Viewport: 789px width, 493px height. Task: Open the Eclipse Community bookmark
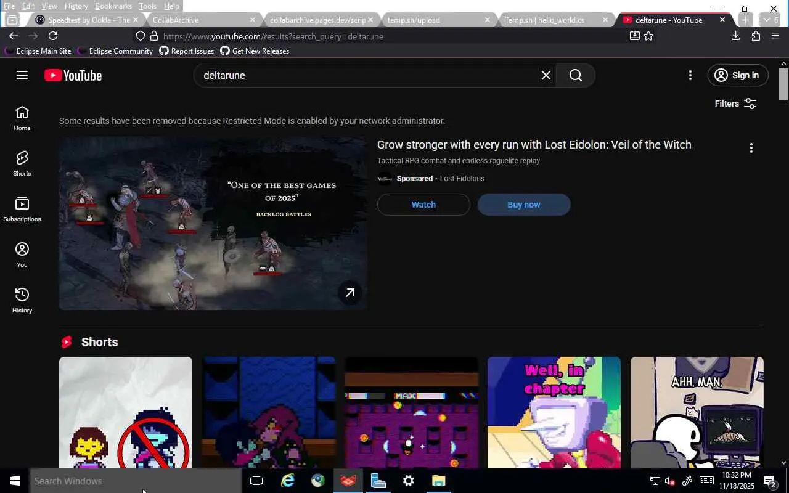(x=115, y=51)
